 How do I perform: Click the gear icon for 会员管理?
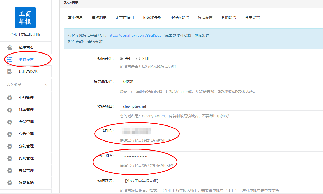coord(10,122)
